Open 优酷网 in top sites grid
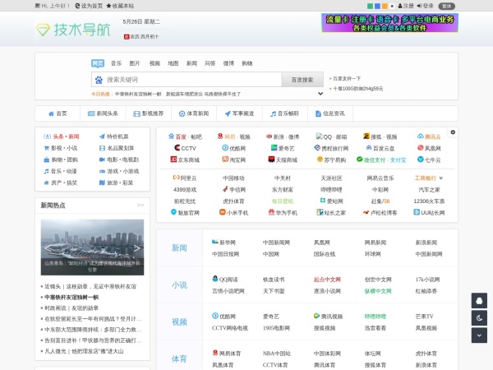The image size is (493, 370). coord(233,148)
